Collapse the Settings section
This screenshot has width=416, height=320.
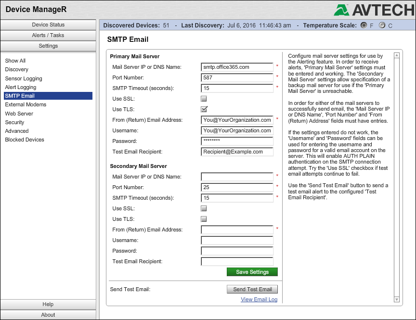tap(48, 46)
